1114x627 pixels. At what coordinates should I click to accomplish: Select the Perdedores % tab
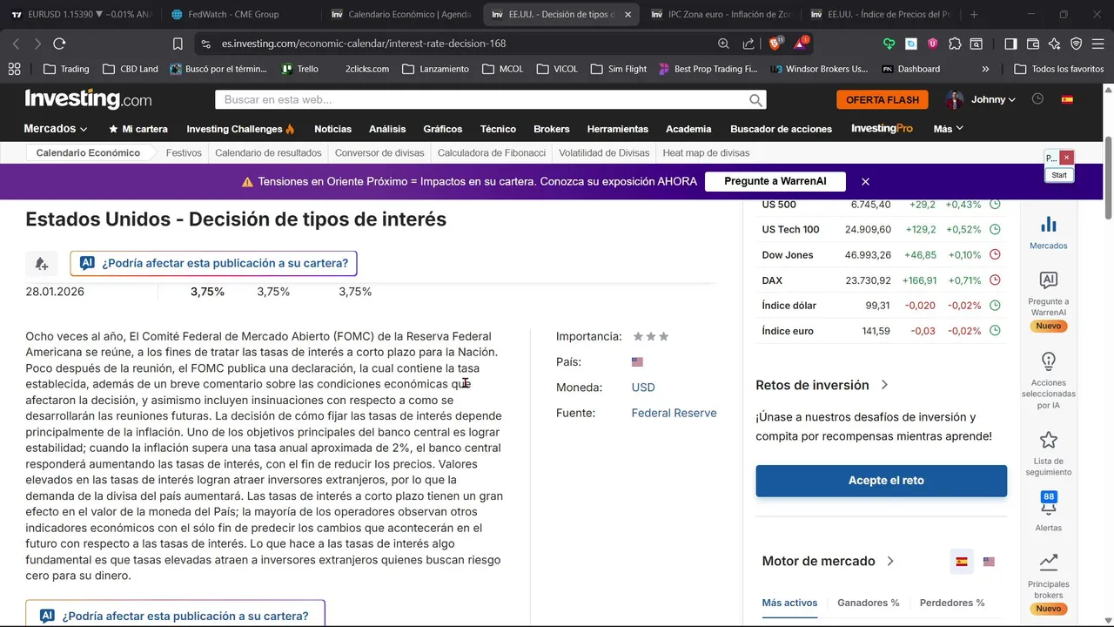coord(952,603)
